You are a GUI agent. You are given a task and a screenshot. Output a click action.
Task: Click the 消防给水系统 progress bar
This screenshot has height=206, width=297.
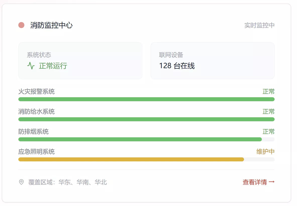click(x=146, y=119)
